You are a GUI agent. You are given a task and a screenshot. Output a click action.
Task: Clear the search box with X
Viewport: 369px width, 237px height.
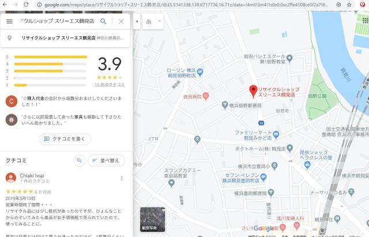[x=121, y=21]
